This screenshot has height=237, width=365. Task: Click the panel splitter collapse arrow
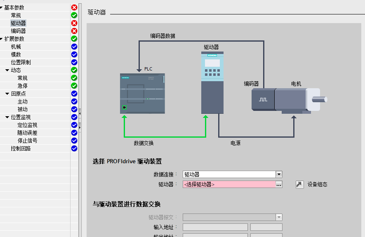click(x=80, y=113)
